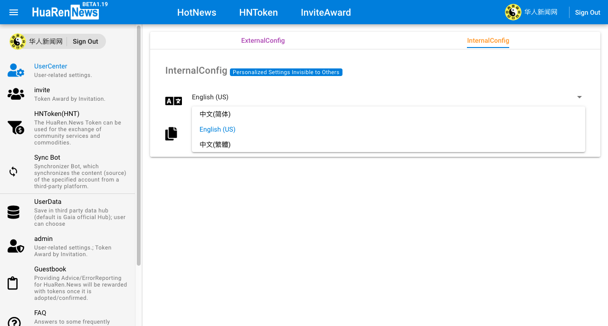Image resolution: width=608 pixels, height=326 pixels.
Task: Click the invite group icon
Action: click(16, 94)
